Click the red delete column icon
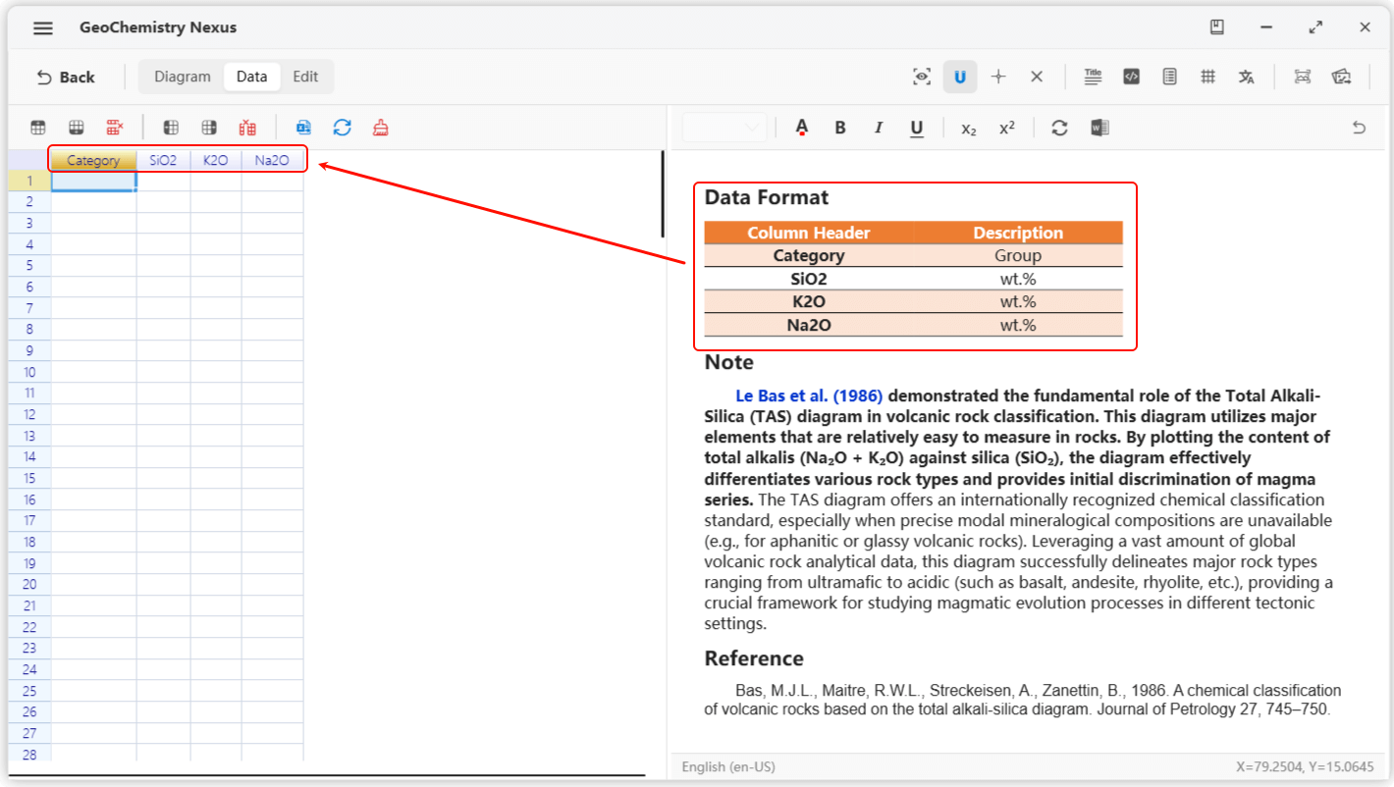The width and height of the screenshot is (1394, 787). 247,128
